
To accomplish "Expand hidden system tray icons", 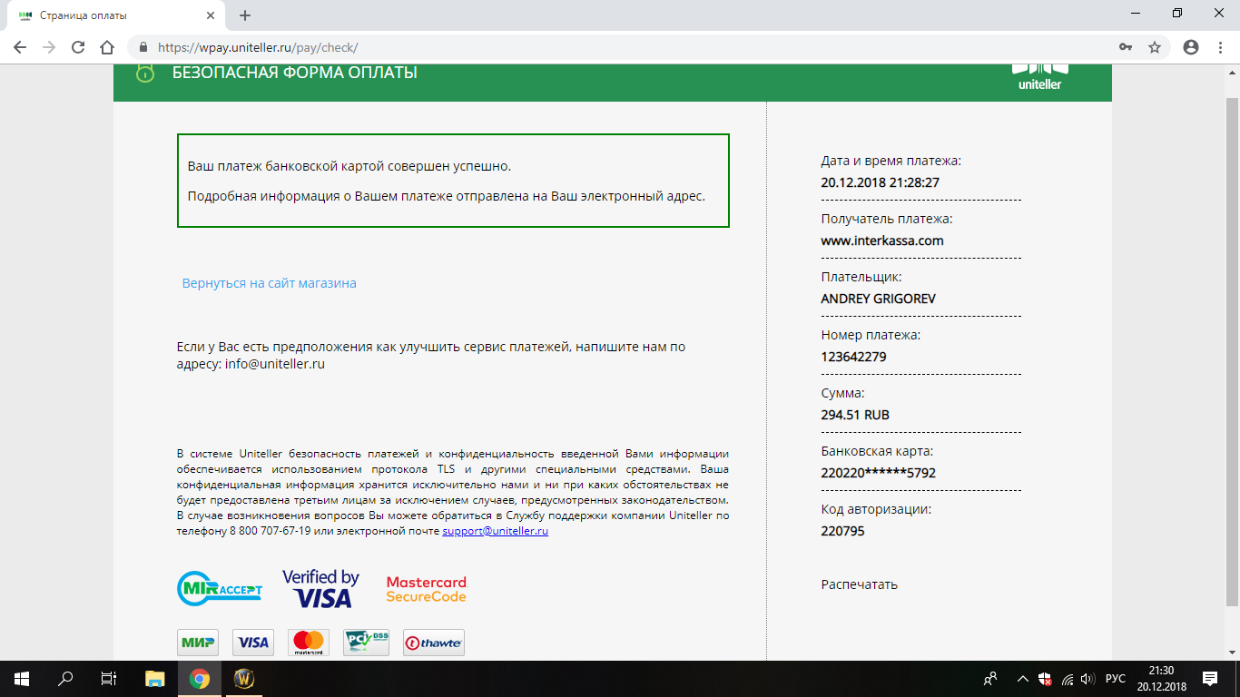I will click(1023, 679).
